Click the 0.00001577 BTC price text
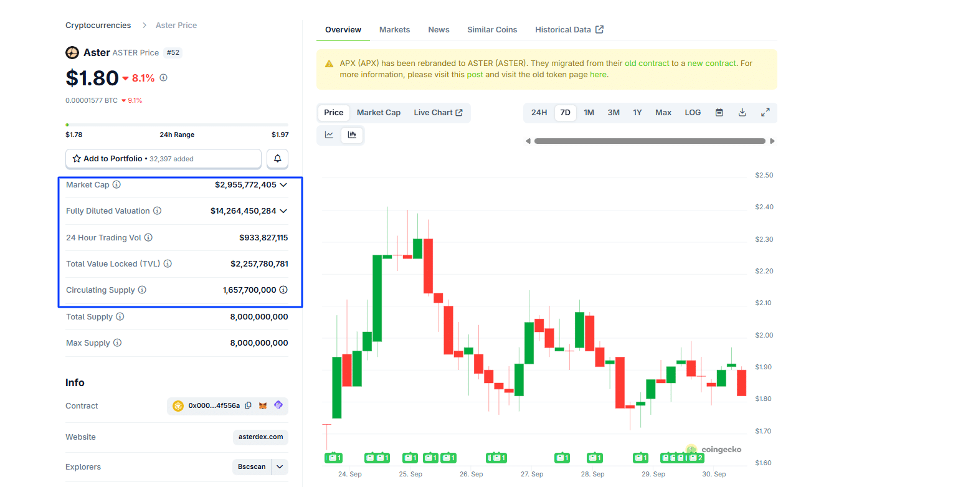The image size is (958, 487). (92, 100)
